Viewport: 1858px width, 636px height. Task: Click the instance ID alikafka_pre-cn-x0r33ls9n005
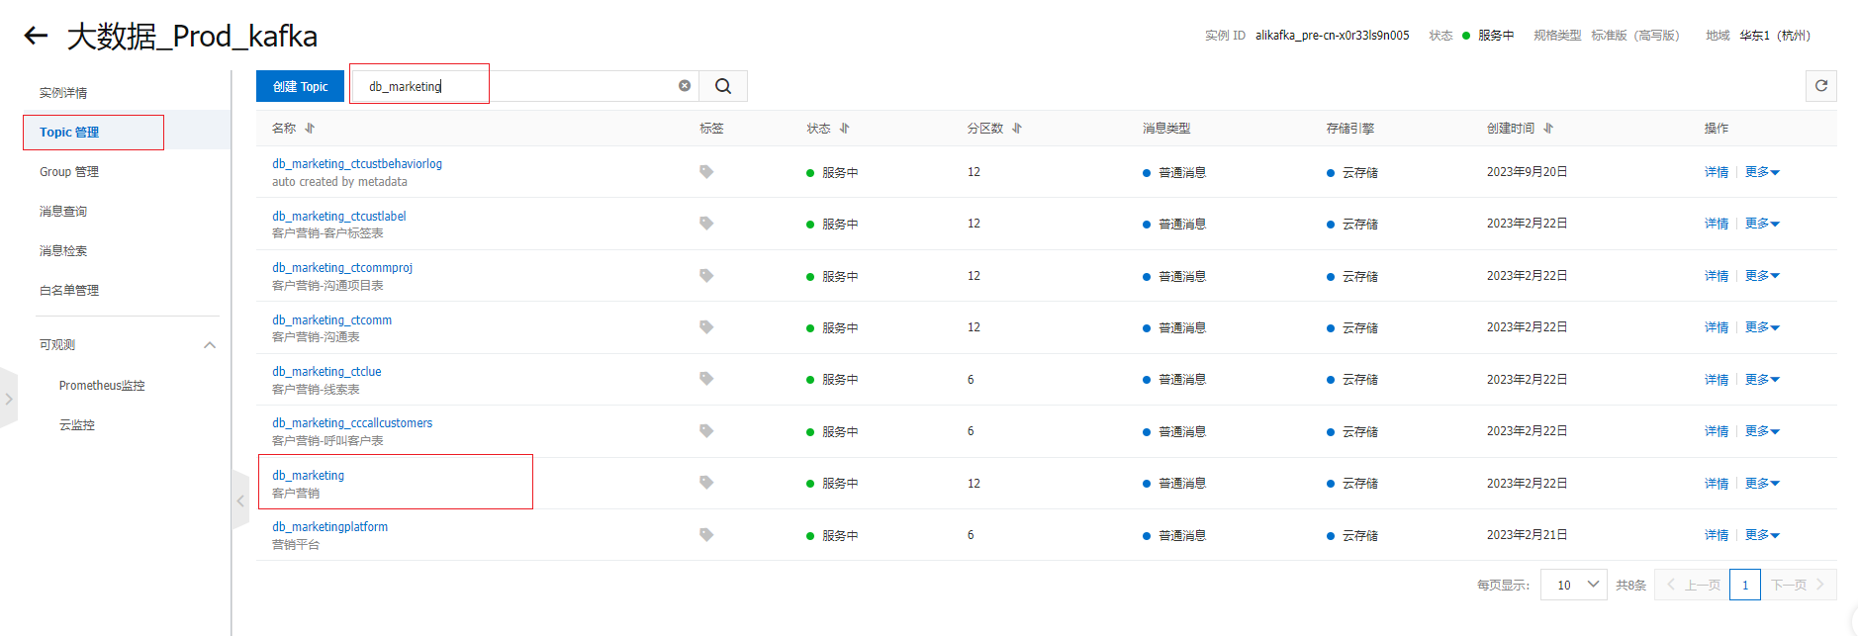[1333, 36]
